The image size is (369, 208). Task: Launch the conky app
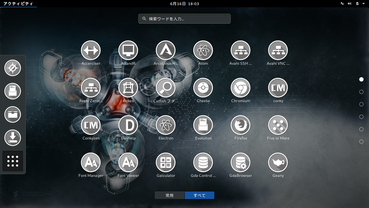[278, 88]
